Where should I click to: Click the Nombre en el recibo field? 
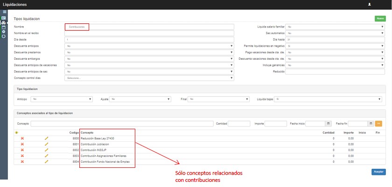(149, 34)
